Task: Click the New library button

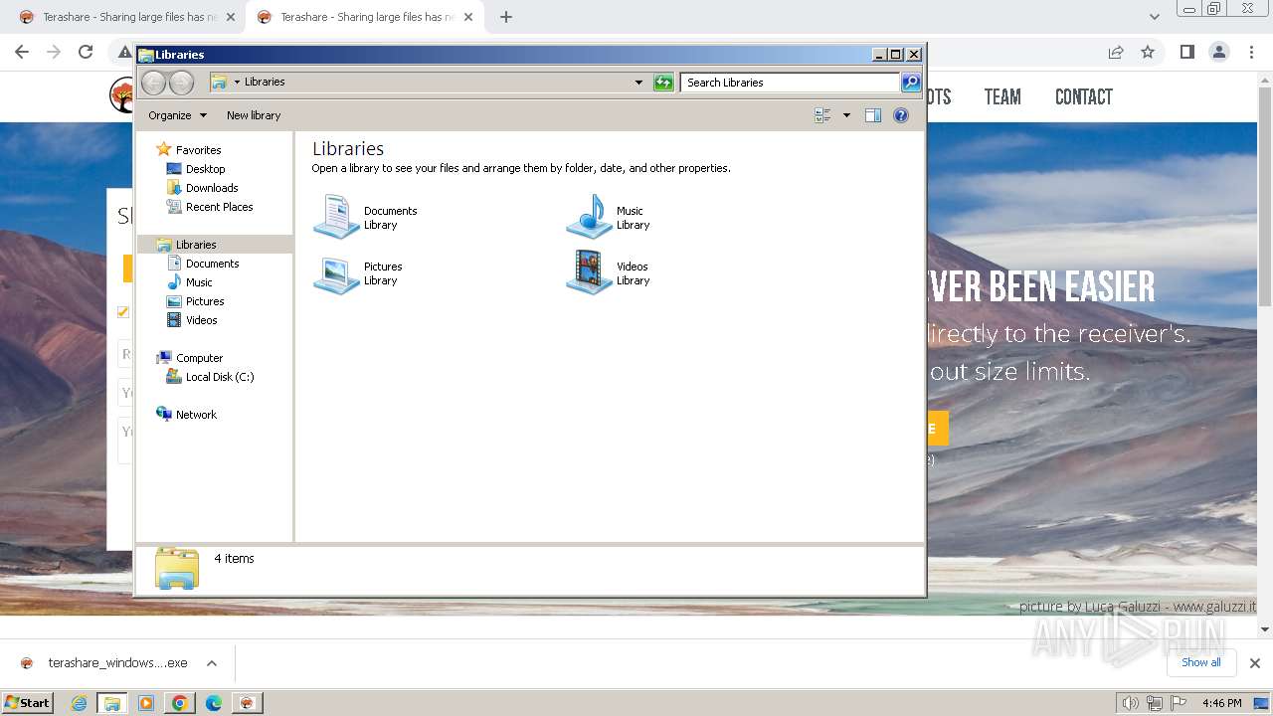Action: point(254,115)
